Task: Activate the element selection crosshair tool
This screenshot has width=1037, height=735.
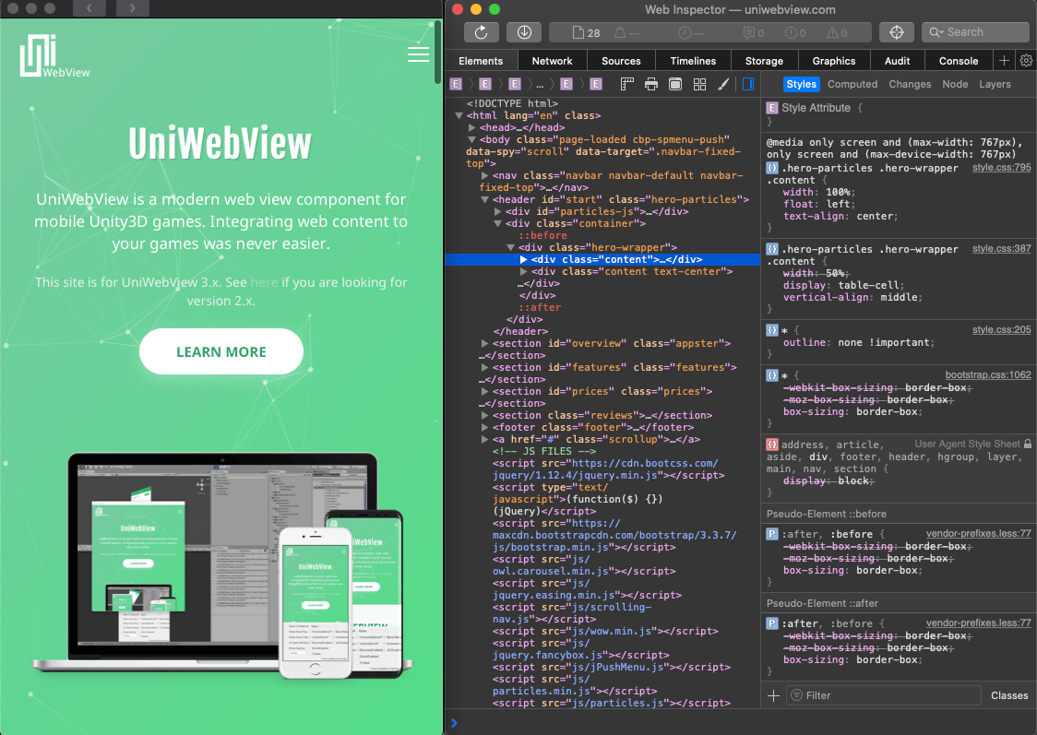Action: pos(896,32)
